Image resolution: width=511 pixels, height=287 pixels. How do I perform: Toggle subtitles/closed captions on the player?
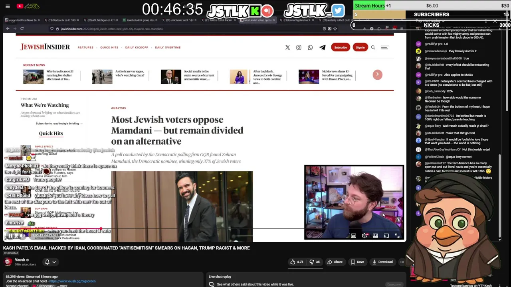point(353,236)
